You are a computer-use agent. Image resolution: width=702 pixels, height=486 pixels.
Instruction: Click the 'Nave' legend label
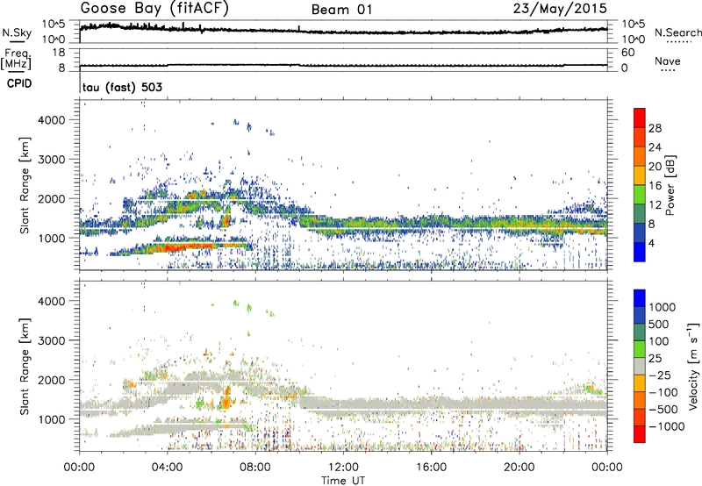(x=667, y=61)
